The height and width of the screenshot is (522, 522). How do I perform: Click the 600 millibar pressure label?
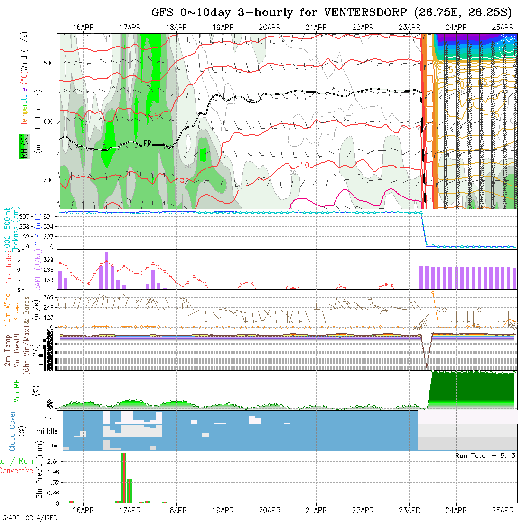48,122
